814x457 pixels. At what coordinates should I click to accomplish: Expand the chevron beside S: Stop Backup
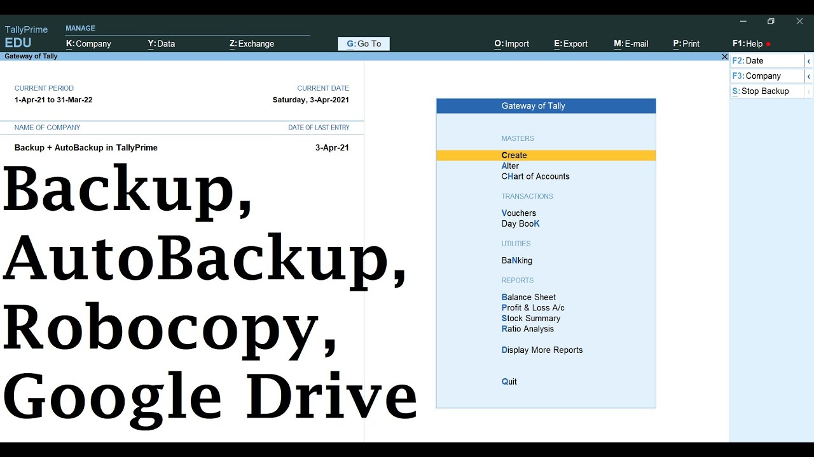point(809,91)
